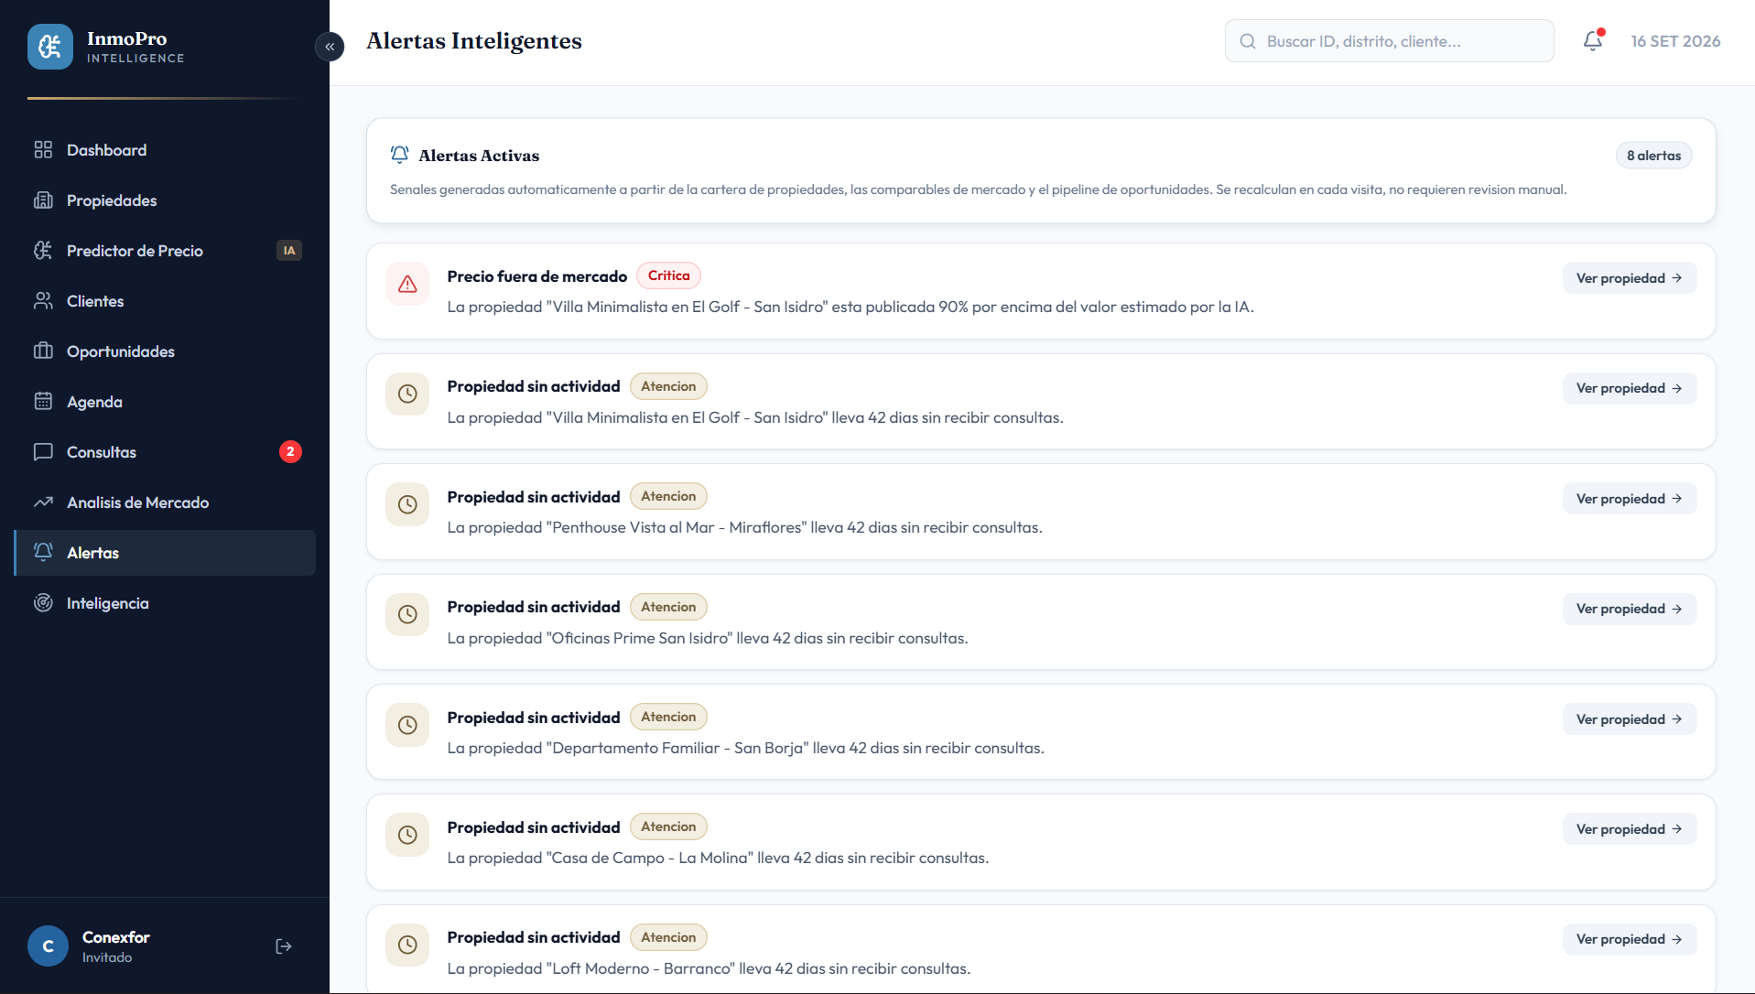Click the Conexfor user avatar
1755x994 pixels.
click(x=48, y=946)
